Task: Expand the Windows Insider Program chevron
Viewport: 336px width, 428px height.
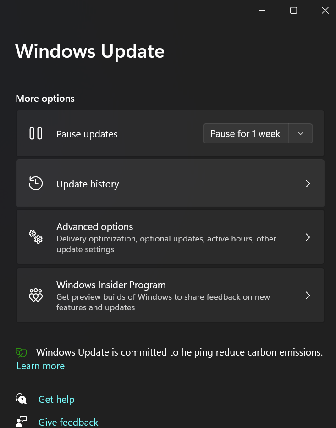Action: pos(308,296)
